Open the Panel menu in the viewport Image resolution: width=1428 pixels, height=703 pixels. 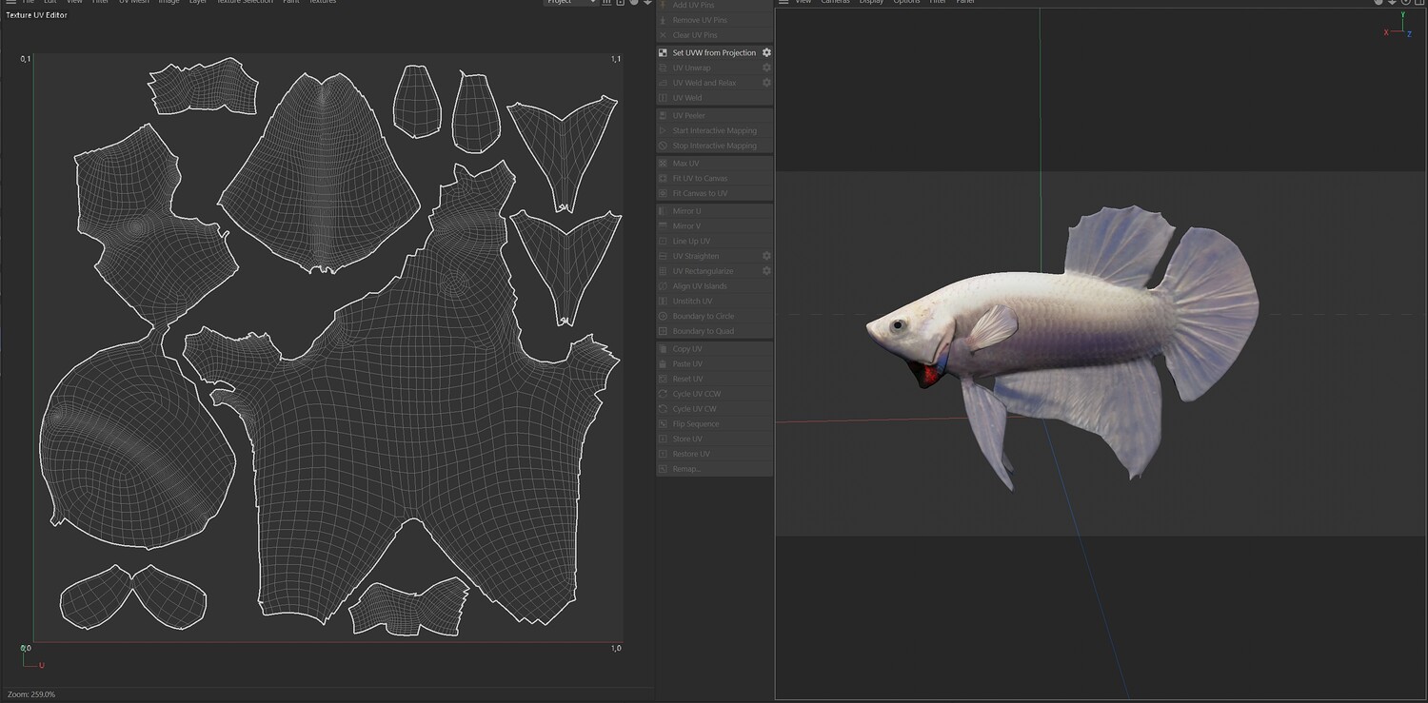point(965,2)
